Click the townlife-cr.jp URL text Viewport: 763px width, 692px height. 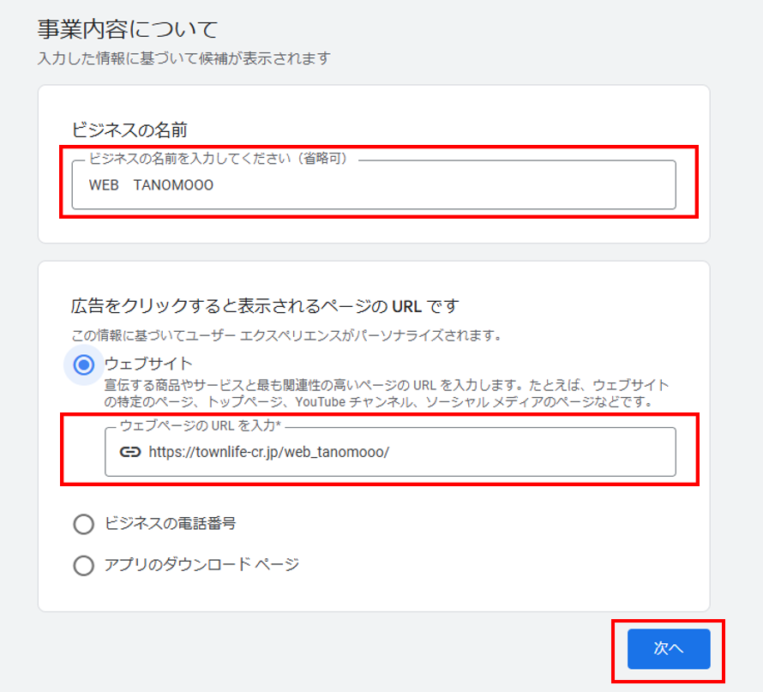tap(268, 452)
